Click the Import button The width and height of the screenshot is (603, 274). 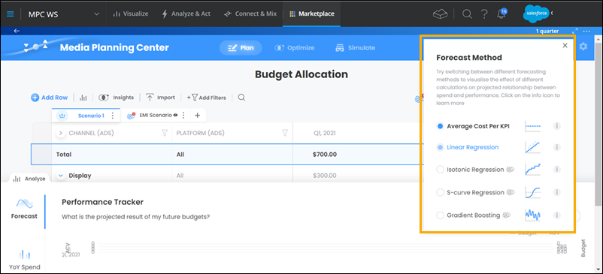click(160, 98)
